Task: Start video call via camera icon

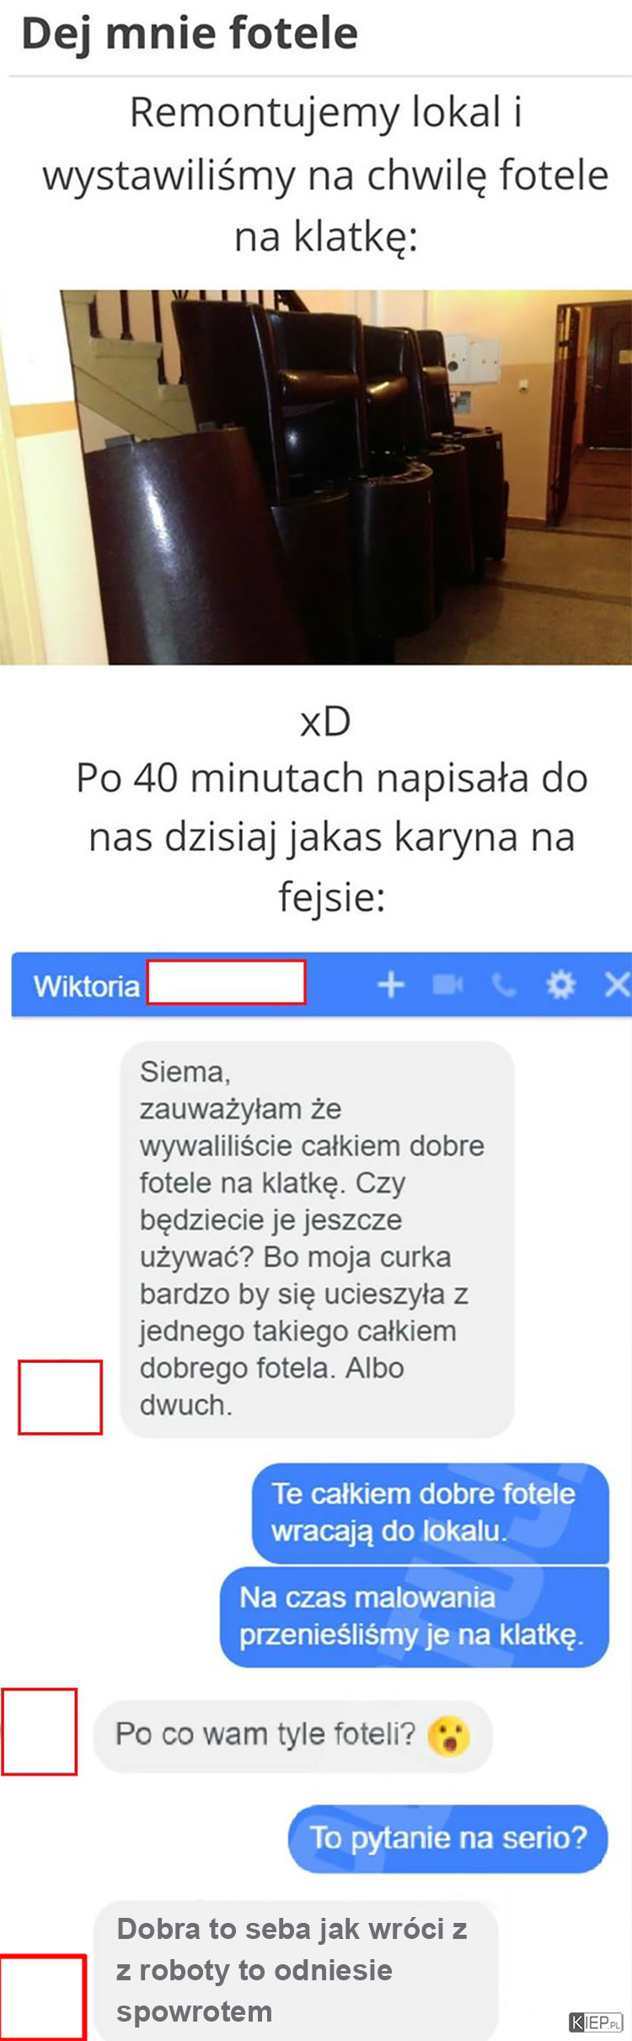Action: (x=447, y=984)
